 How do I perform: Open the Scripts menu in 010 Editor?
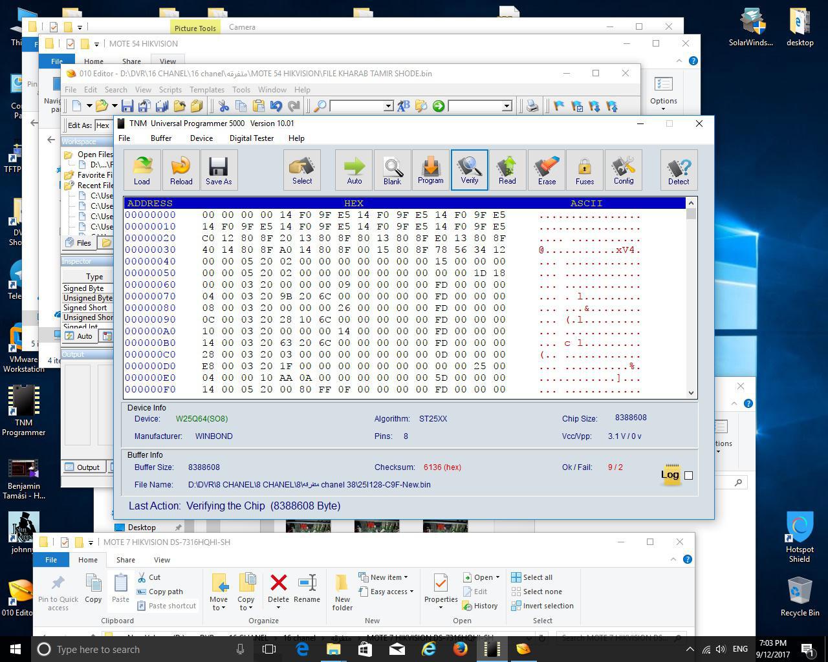170,90
